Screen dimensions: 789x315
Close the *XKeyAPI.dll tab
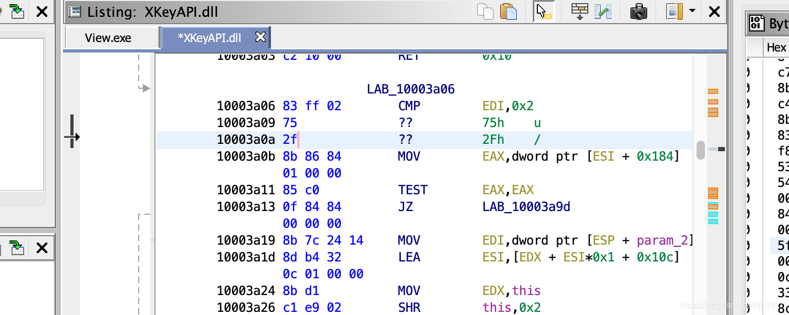point(260,37)
